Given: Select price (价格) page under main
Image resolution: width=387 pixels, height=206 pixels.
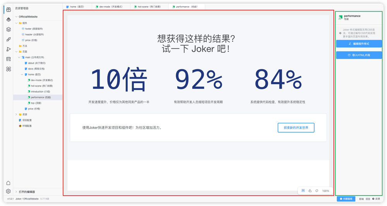Looking at the screenshot, I should [x=34, y=109].
